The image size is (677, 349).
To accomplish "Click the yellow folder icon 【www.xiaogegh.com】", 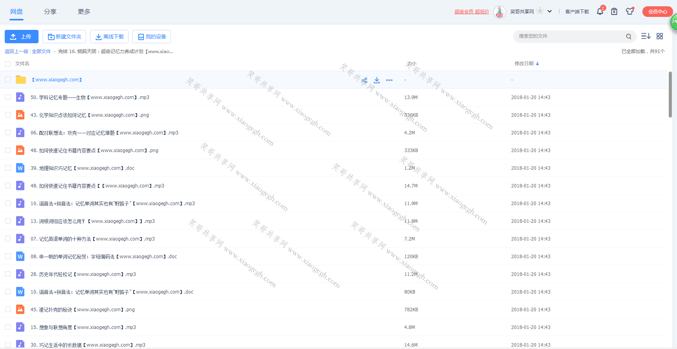I will click(x=20, y=80).
